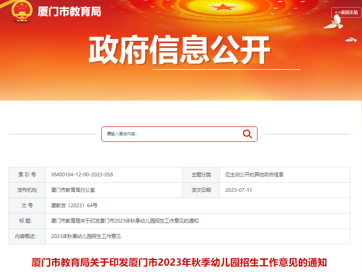Open the 厦门市教育局 header title
Viewport: 362px width, 272px height.
69,12
